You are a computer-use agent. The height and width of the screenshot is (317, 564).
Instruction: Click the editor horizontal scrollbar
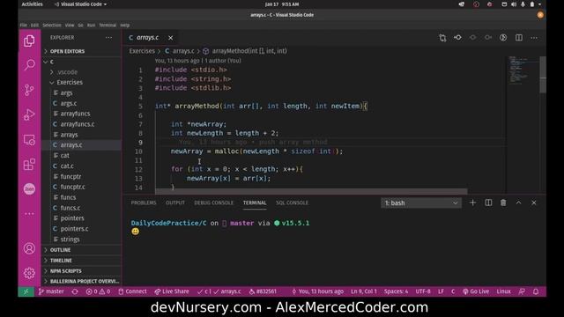(x=311, y=191)
